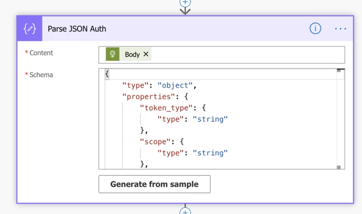Open the three-dots menu for Parse JSON Auth
This screenshot has height=214, width=362.
tap(341, 29)
